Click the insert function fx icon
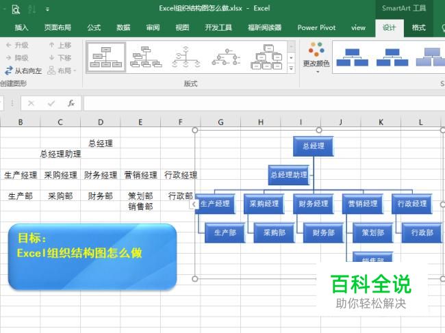The height and width of the screenshot is (333, 445). [71, 103]
